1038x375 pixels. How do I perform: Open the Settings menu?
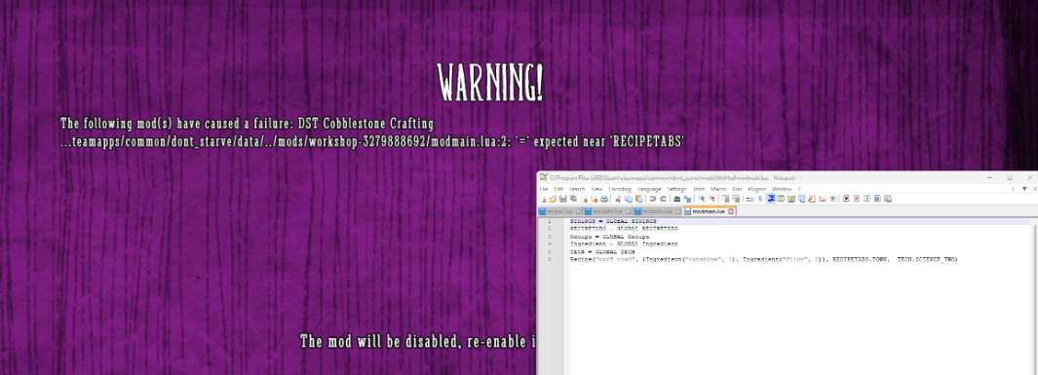coord(676,189)
